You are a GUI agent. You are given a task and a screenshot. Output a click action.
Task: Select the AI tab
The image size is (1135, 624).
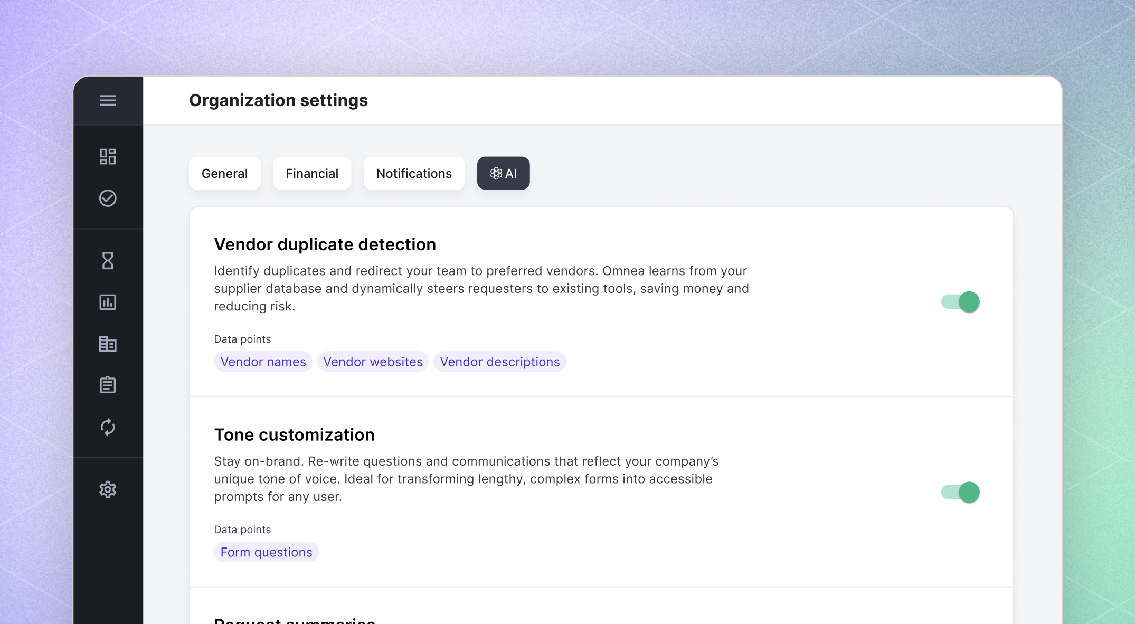pyautogui.click(x=503, y=173)
